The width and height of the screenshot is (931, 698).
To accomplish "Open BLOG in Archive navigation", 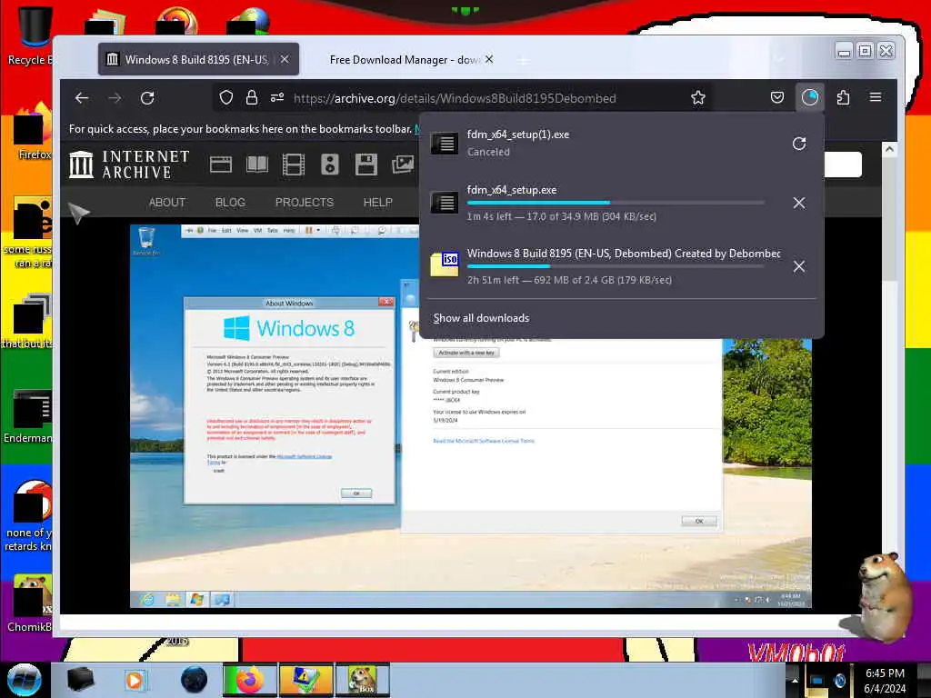I will [x=230, y=203].
